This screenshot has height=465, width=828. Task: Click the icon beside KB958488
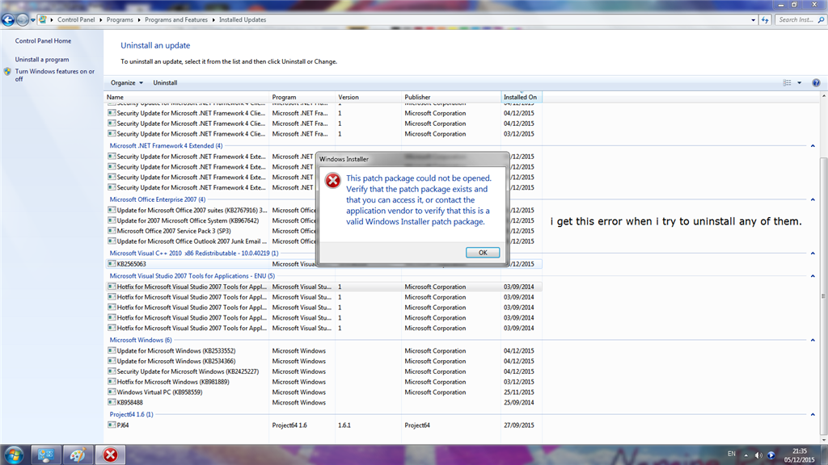tap(112, 402)
